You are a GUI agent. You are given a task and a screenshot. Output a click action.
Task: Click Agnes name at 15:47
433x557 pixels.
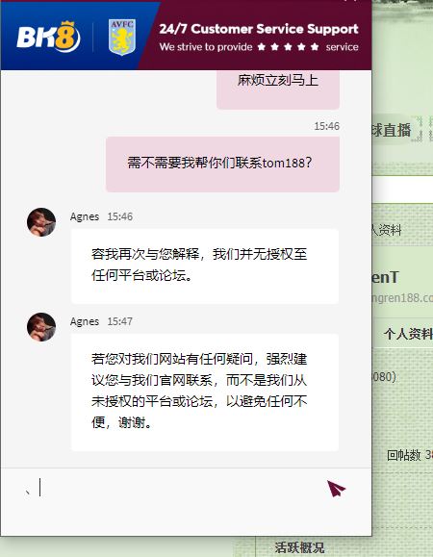coord(85,321)
